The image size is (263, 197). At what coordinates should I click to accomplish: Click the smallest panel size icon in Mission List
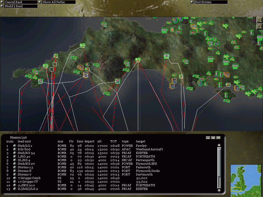[x=208, y=138]
